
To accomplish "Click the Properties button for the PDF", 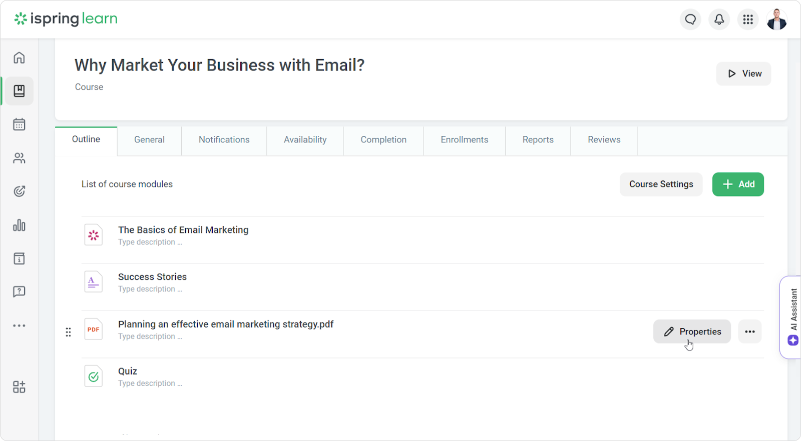I will 692,331.
